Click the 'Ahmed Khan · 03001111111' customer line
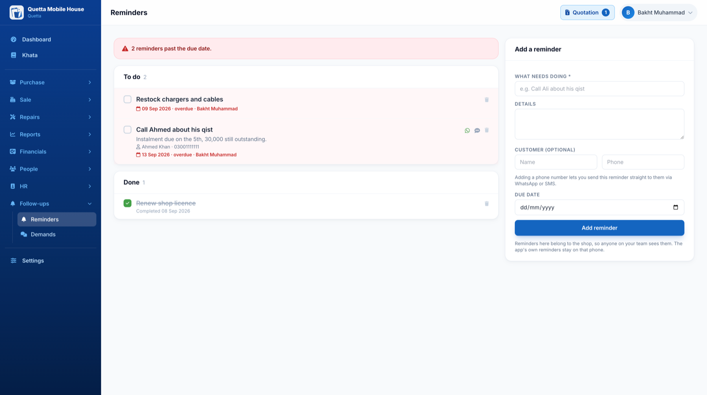Screen dimensions: 707x395 [167, 147]
